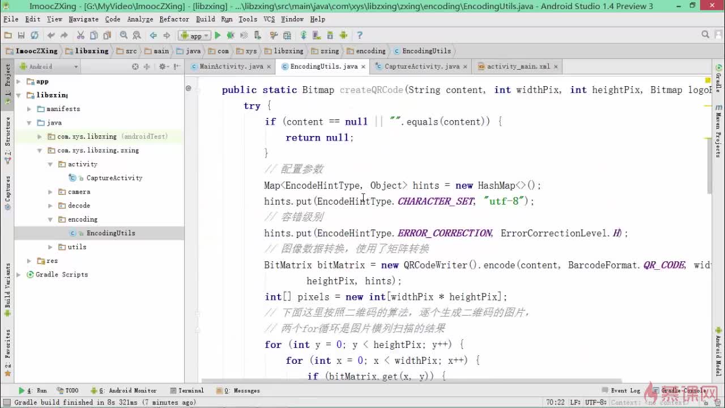Click the Scroll from Source icon in project panel
The height and width of the screenshot is (408, 725).
[135, 66]
